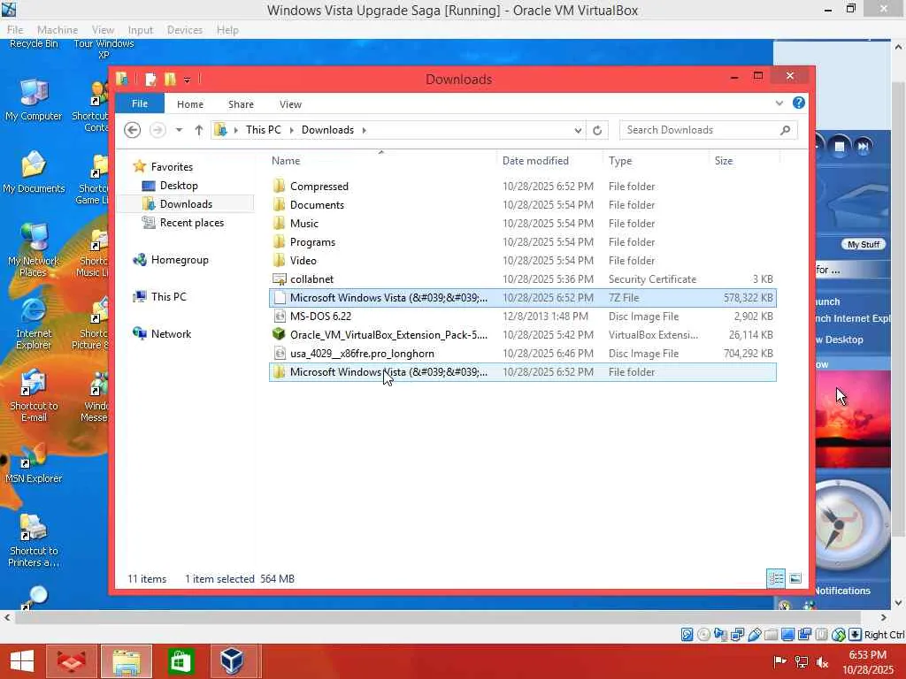Viewport: 906px width, 679px height.
Task: Refresh the Downloads folder view
Action: pos(597,130)
